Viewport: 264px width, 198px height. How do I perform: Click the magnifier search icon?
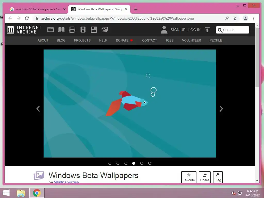click(220, 30)
